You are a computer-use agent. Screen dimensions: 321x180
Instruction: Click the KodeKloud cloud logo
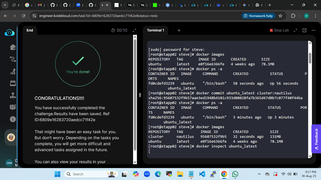coord(9,32)
